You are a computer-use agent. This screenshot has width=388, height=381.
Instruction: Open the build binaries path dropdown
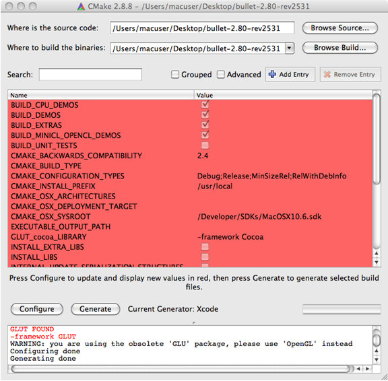coord(289,48)
